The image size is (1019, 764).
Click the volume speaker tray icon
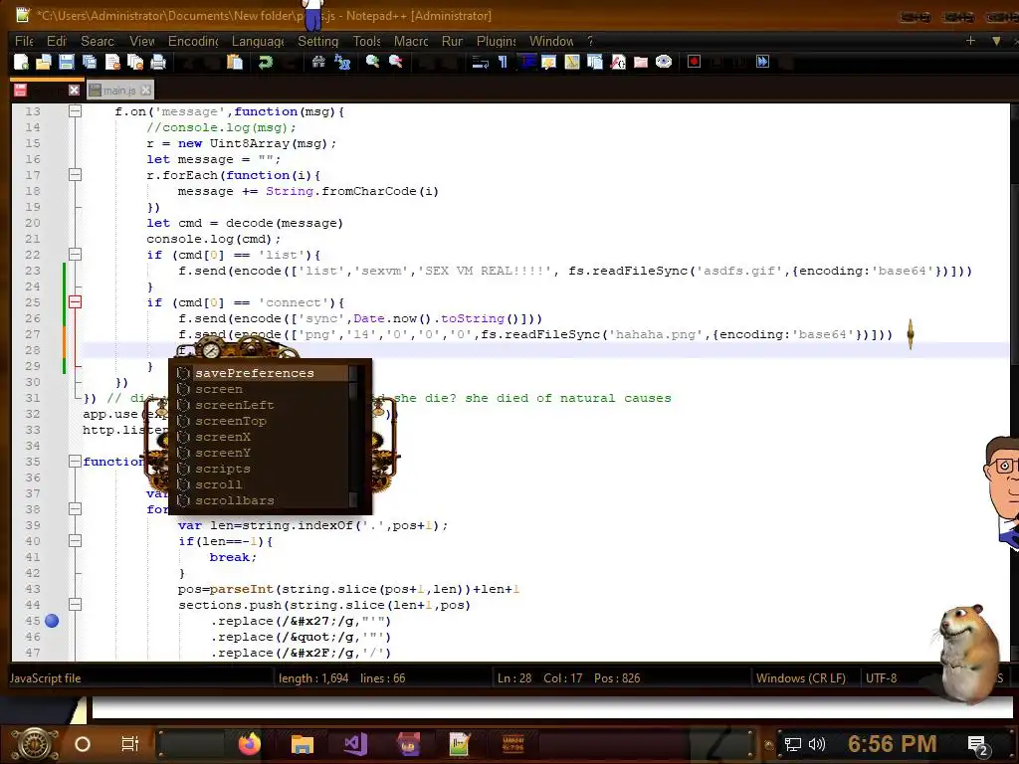[x=817, y=744]
